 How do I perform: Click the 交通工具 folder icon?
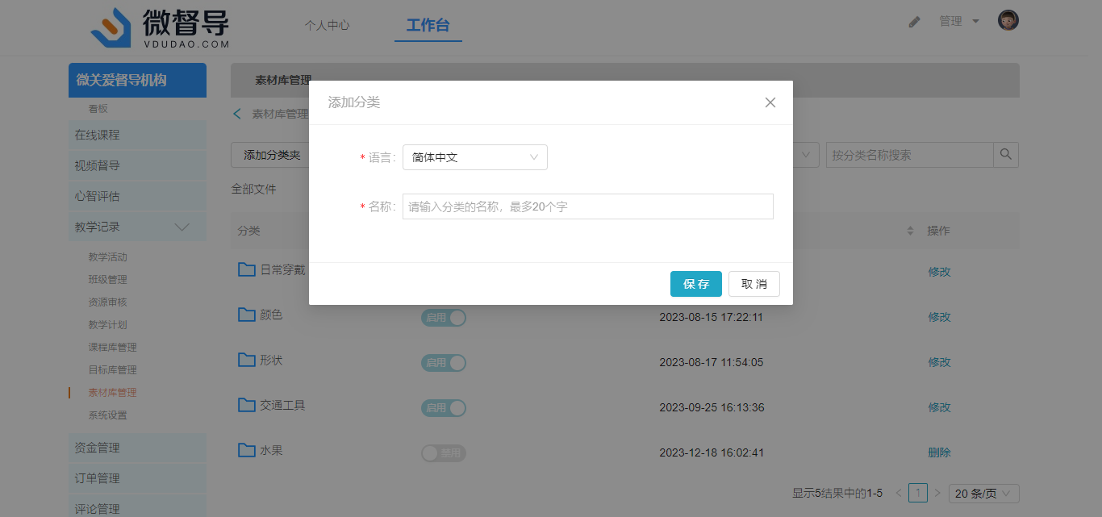tap(247, 404)
